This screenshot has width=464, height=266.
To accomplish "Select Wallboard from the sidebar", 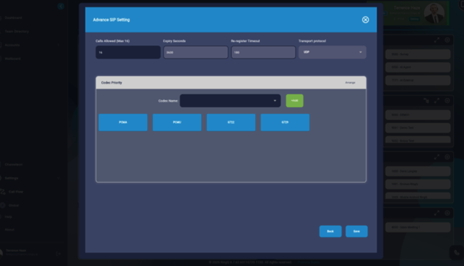I will [13, 58].
